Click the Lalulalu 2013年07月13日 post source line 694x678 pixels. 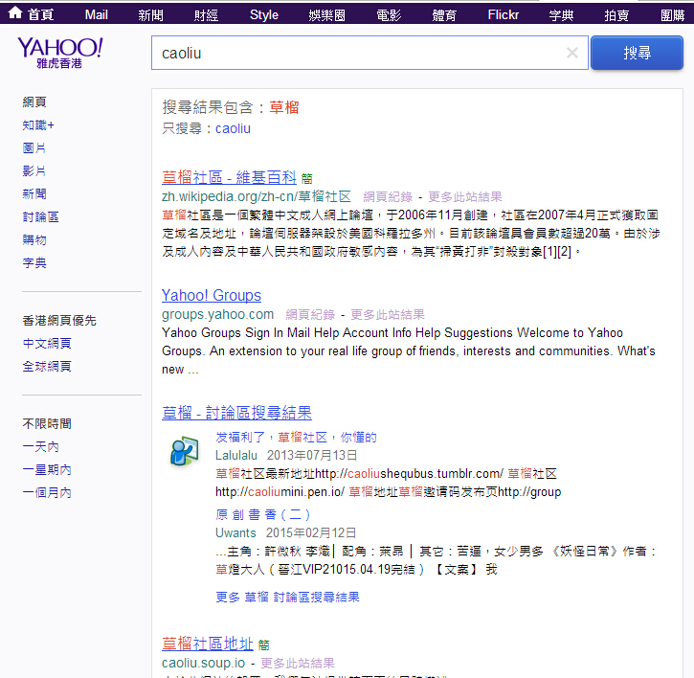coord(286,455)
